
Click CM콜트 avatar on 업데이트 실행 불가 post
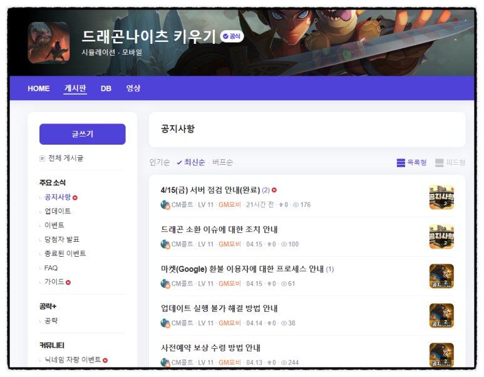[165, 323]
